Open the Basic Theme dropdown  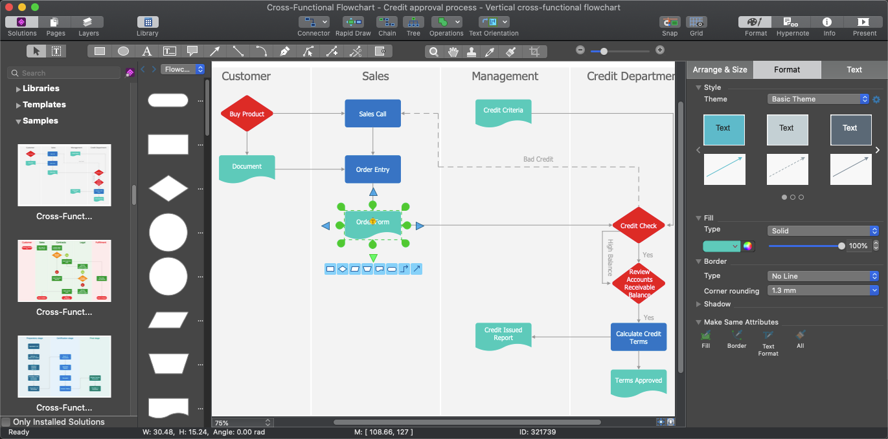tap(818, 99)
